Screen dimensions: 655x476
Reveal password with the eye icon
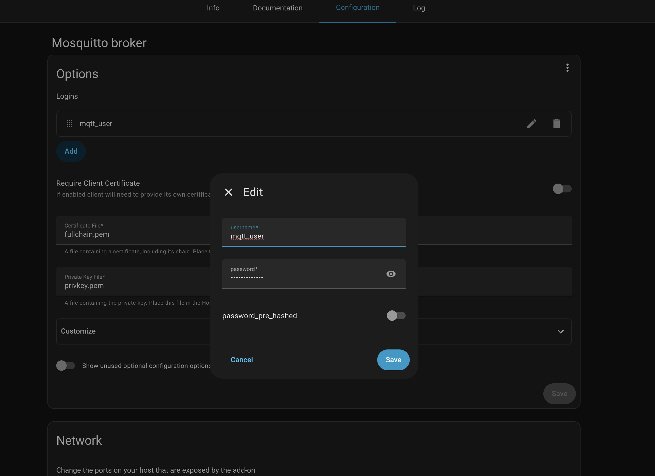click(391, 274)
